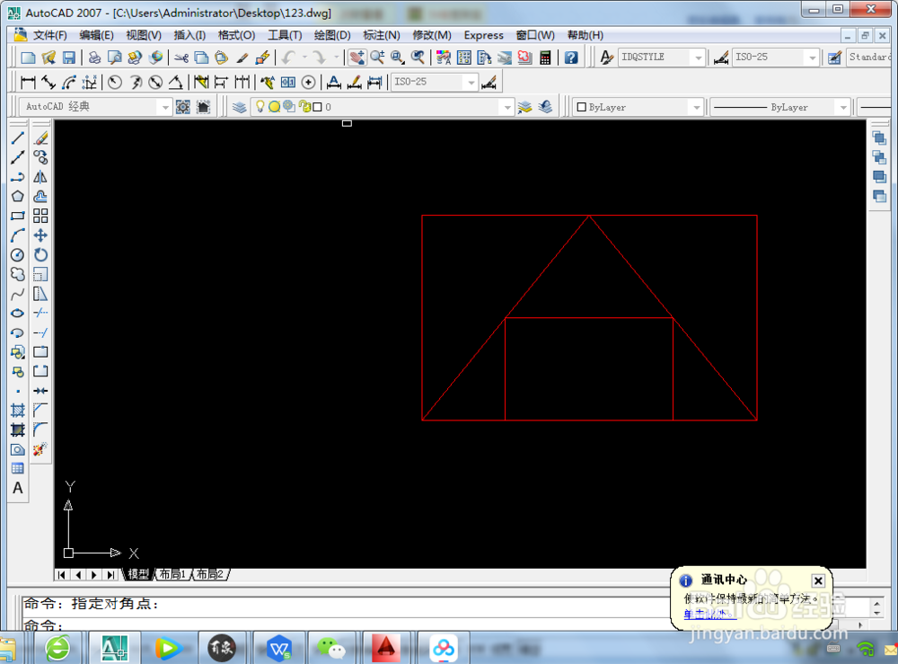Select the Erase modify tool
This screenshot has width=898, height=664.
click(x=40, y=137)
